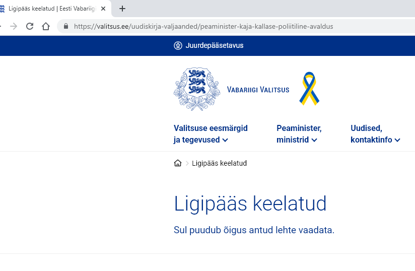
Task: View site info via the lock icon
Action: click(65, 27)
